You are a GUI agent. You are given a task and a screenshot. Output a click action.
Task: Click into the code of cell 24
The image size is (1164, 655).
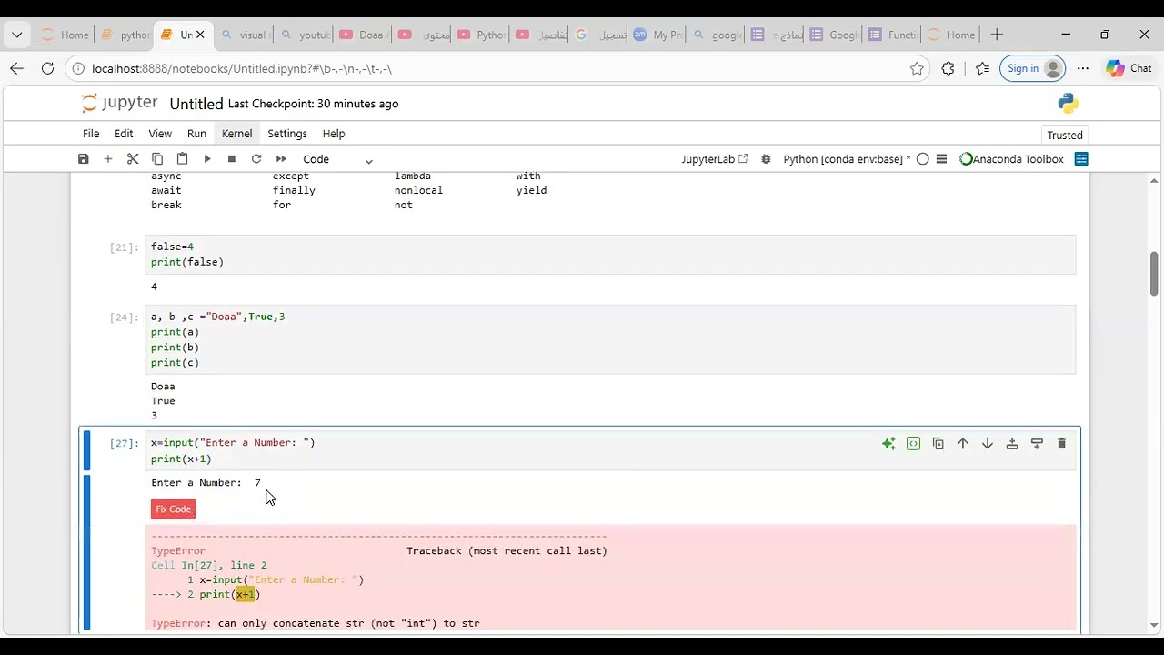click(610, 339)
